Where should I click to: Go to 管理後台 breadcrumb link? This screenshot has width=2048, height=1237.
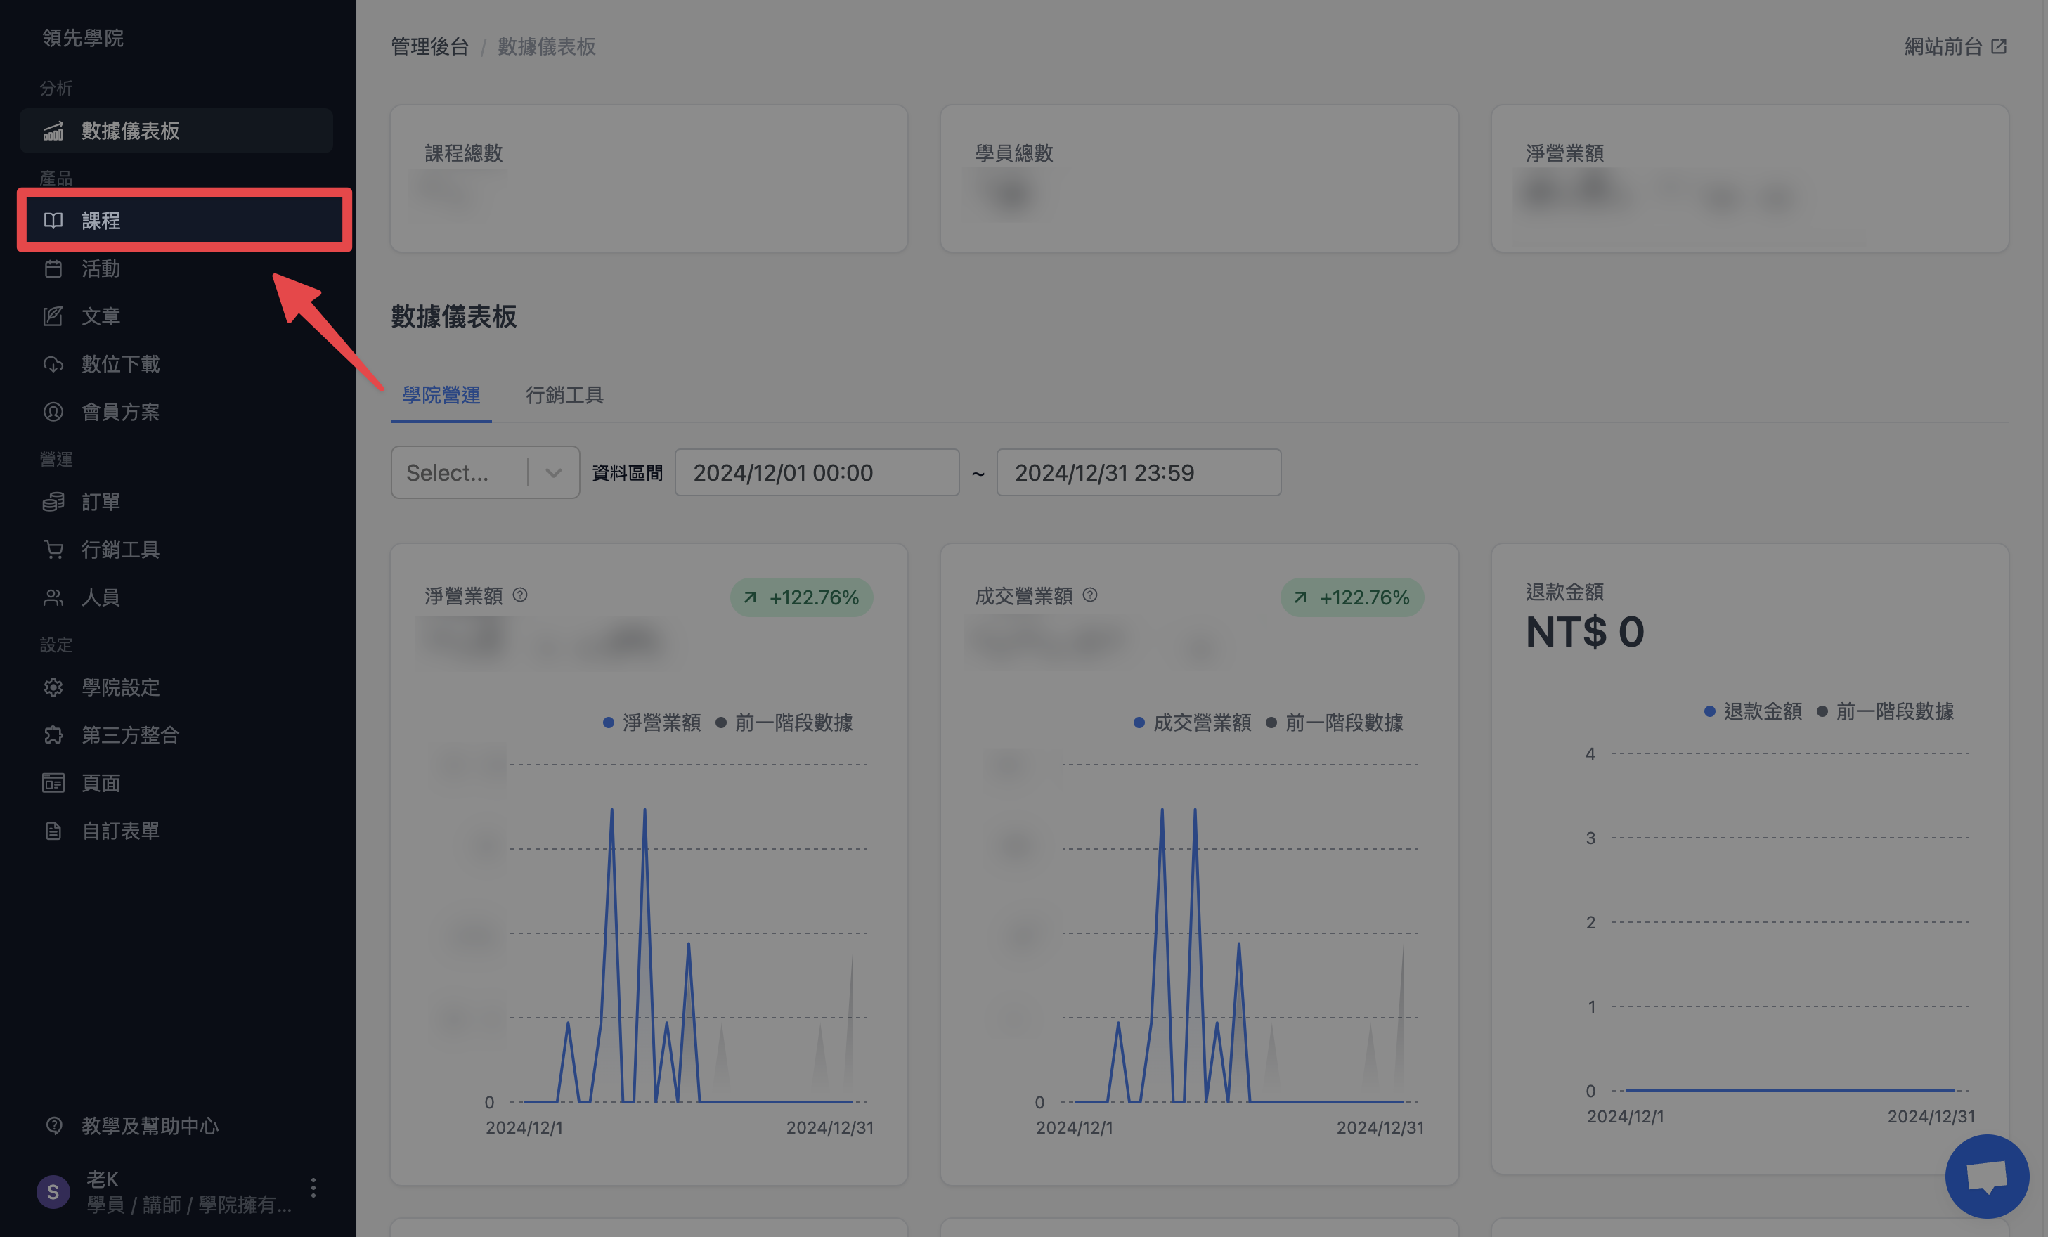pos(429,46)
